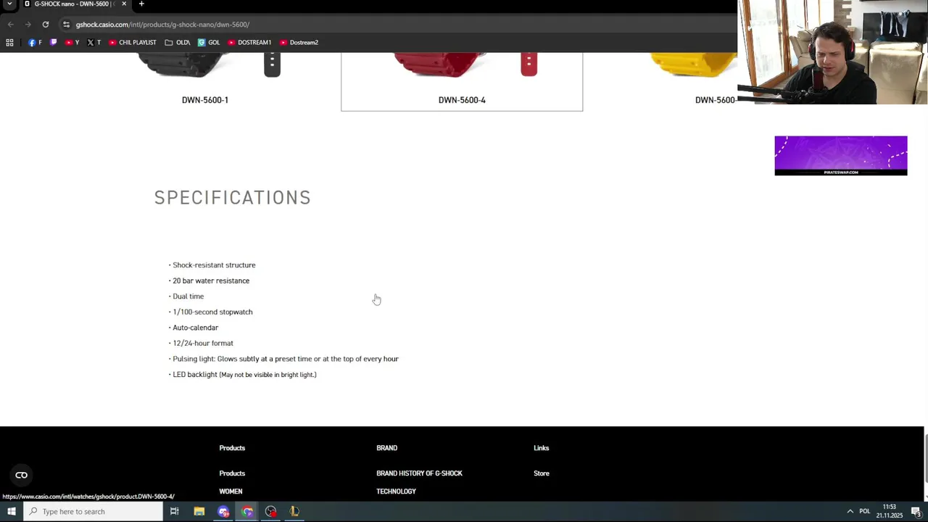Open the round accessibility widget button

click(21, 475)
